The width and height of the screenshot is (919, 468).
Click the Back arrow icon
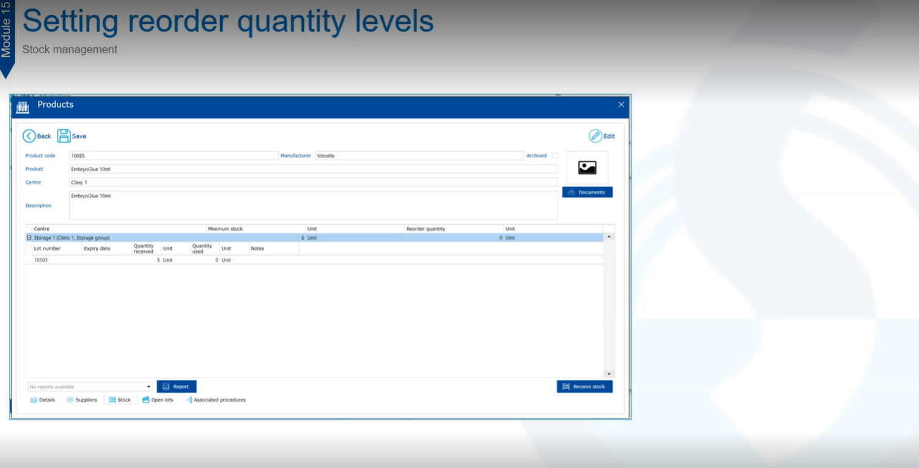[x=29, y=136]
